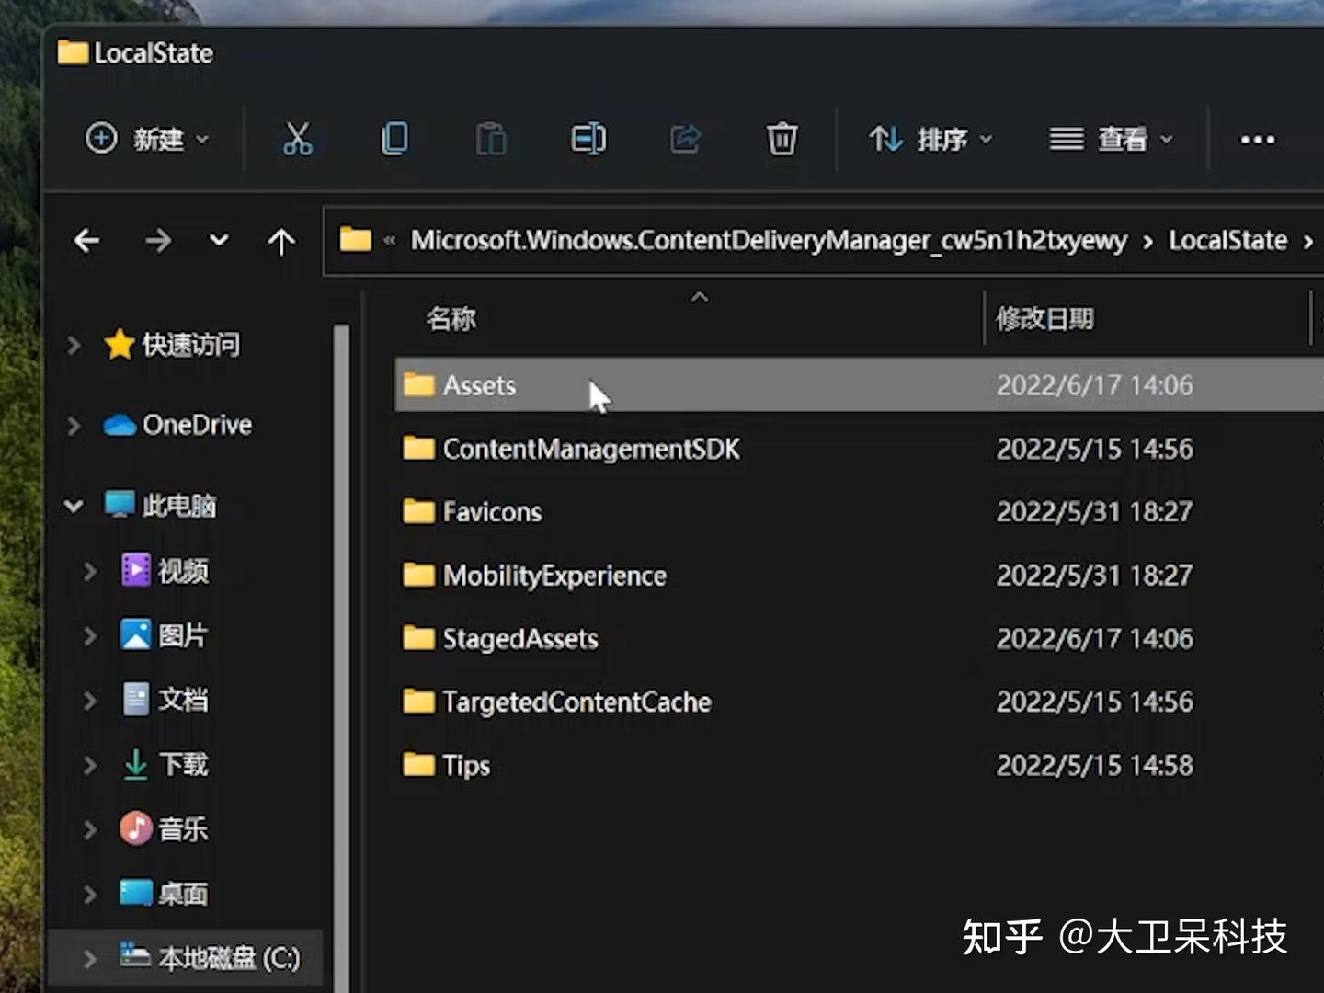Click the Delete trash can icon
This screenshot has height=993, width=1324.
pyautogui.click(x=782, y=139)
